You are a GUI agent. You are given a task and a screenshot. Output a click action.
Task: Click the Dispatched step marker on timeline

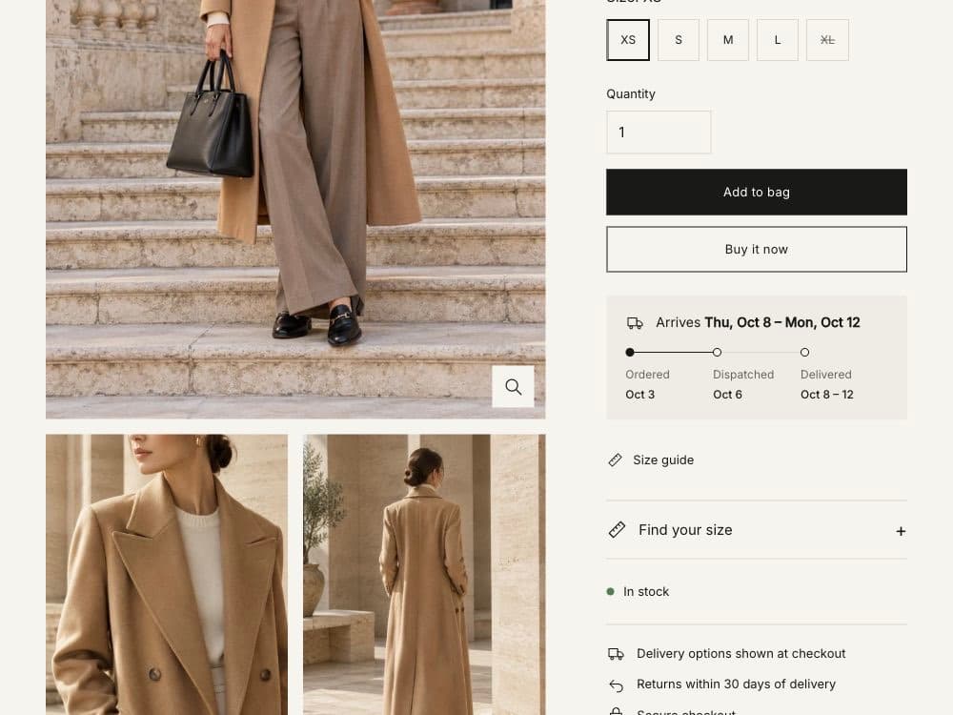point(718,352)
